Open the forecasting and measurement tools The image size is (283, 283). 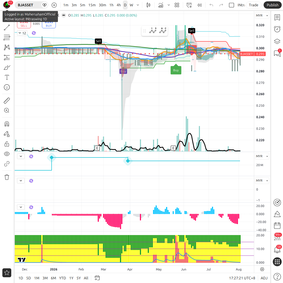tap(7, 58)
